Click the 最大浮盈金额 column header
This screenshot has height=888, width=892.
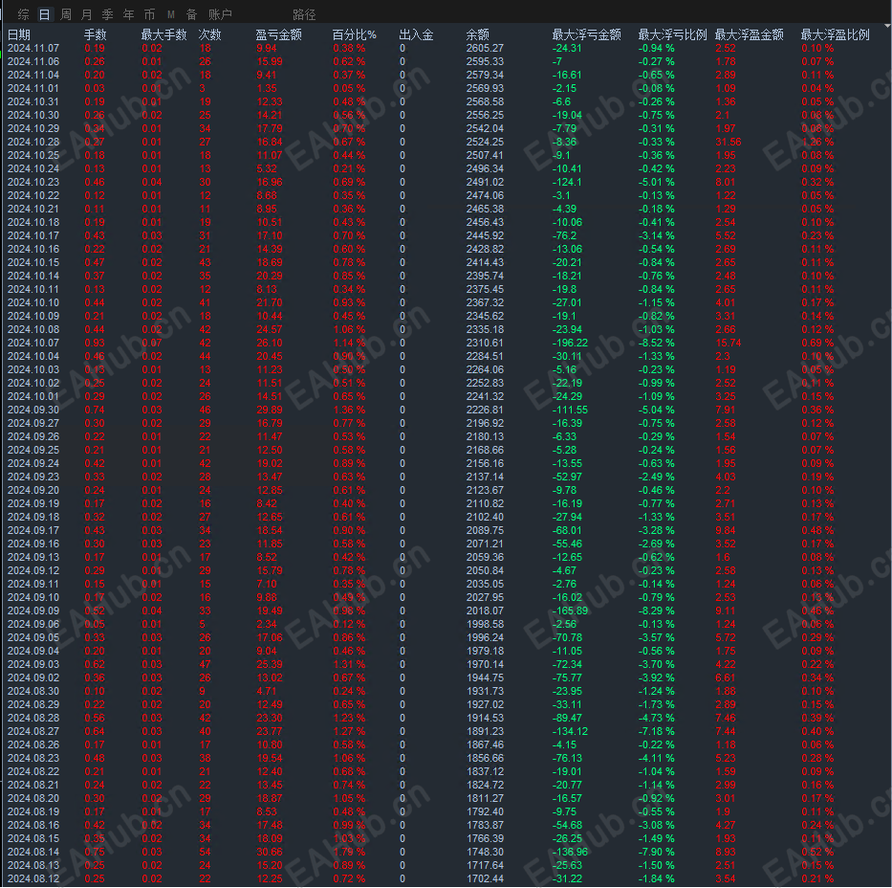point(750,34)
